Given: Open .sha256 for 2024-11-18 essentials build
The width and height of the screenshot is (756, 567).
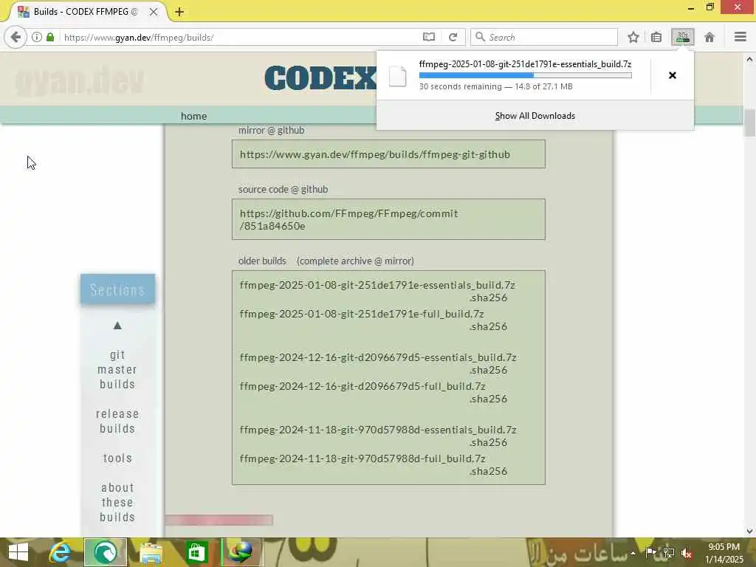Looking at the screenshot, I should coord(488,442).
